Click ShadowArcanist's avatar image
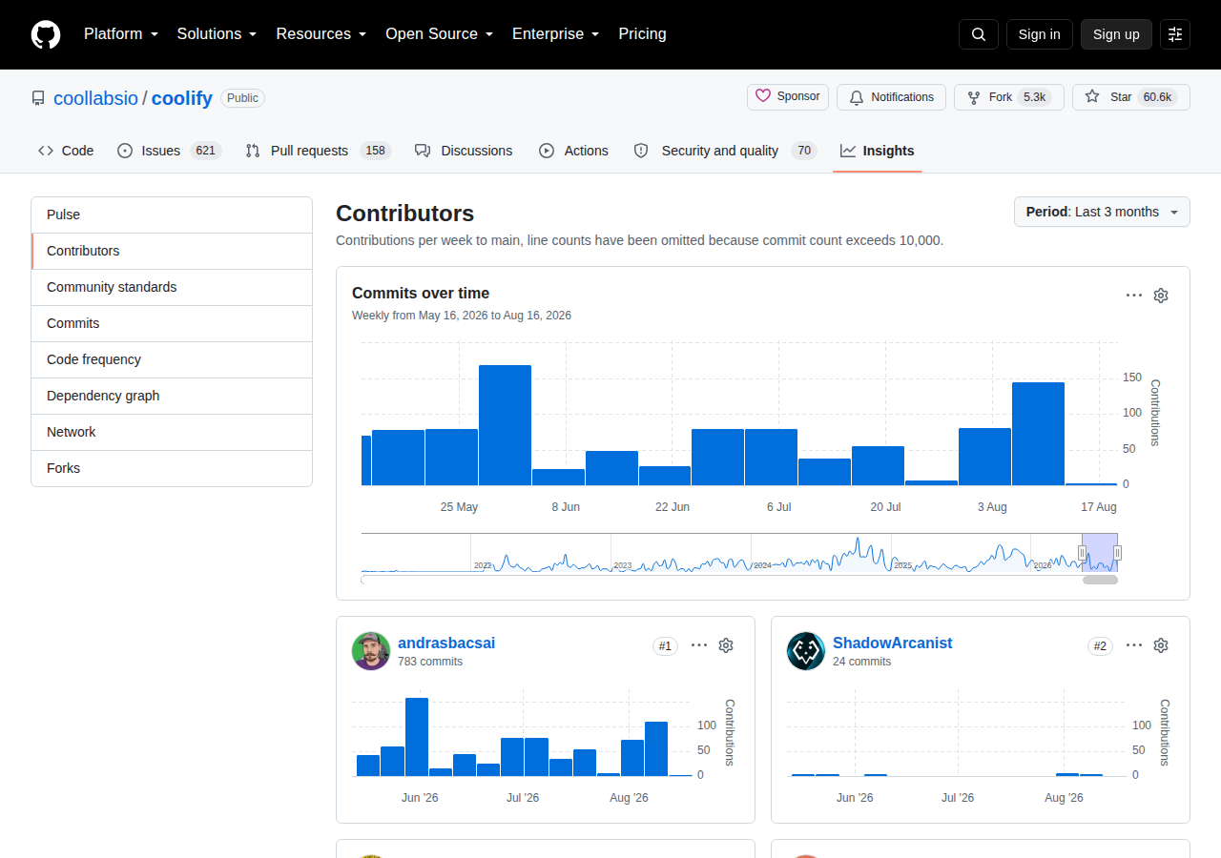The image size is (1221, 858). (x=806, y=651)
